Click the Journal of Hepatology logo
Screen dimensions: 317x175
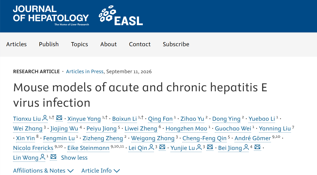pos(51,15)
